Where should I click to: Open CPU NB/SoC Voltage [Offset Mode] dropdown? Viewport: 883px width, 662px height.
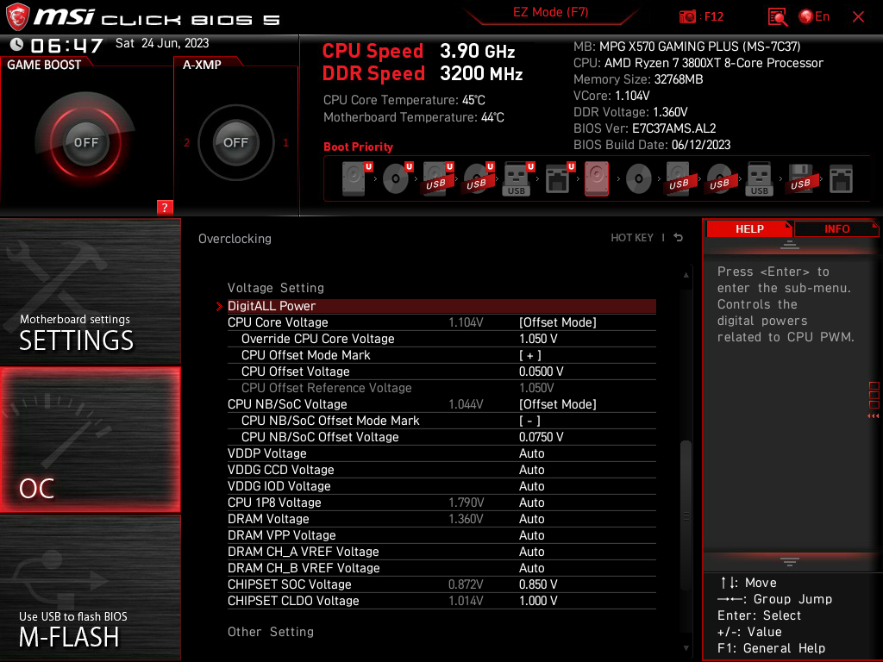558,404
